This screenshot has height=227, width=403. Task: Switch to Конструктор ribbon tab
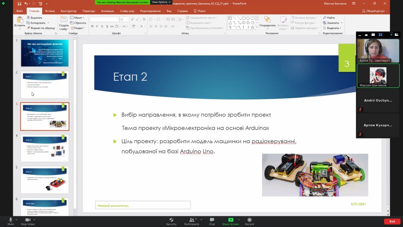click(x=69, y=11)
